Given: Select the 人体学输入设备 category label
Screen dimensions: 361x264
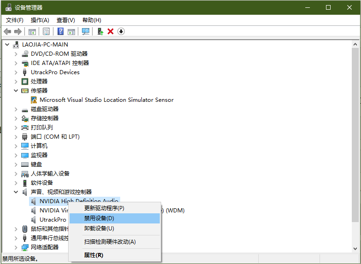Looking at the screenshot, I should pyautogui.click(x=50, y=173).
